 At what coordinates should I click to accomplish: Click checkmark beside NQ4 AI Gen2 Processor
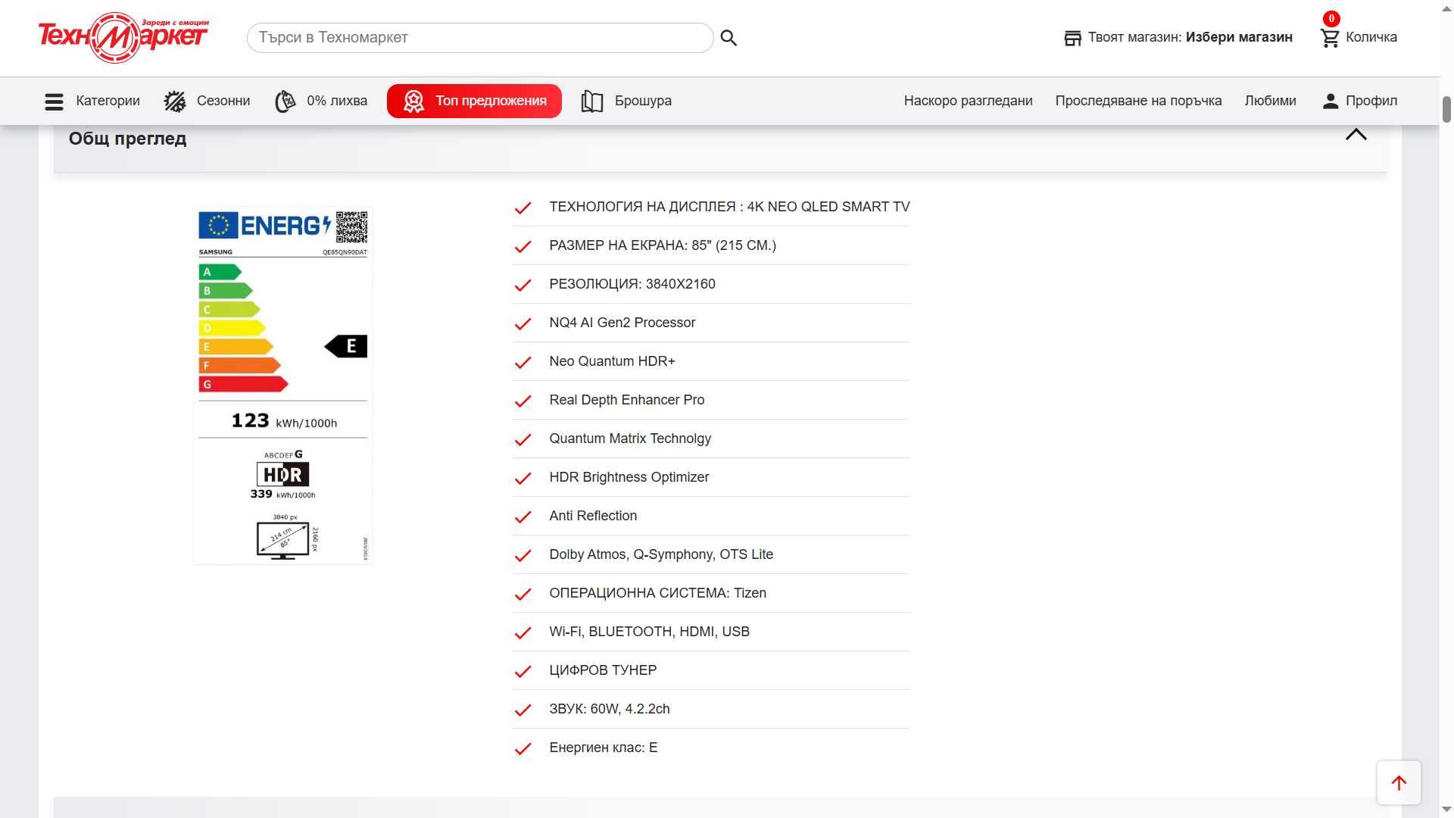click(523, 324)
